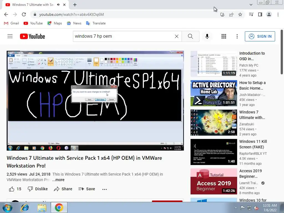Click the SIGN IN button
Image resolution: width=284 pixels, height=213 pixels.
pos(260,36)
